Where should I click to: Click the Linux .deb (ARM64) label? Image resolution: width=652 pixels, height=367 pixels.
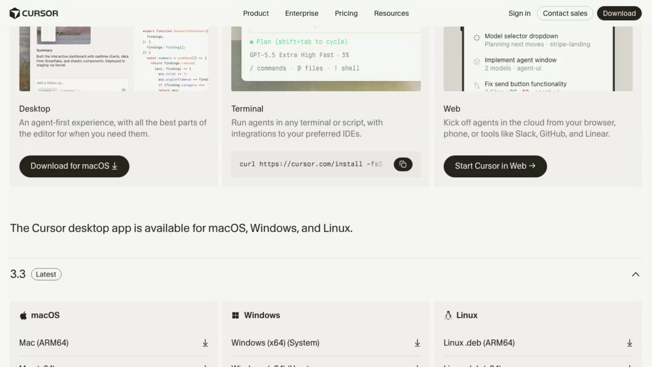click(x=479, y=343)
